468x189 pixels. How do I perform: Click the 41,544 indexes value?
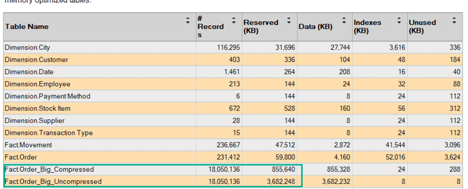(x=396, y=145)
